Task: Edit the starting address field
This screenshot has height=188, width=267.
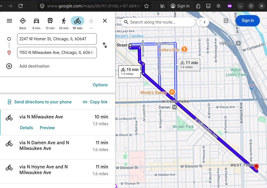Action: click(x=57, y=39)
